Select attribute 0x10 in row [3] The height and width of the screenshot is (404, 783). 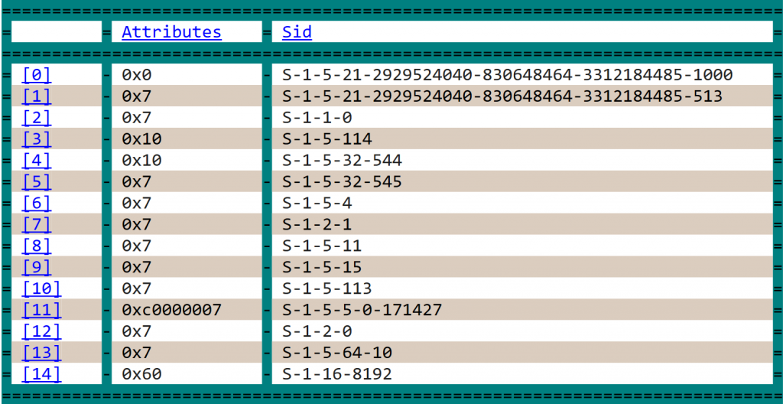[141, 139]
